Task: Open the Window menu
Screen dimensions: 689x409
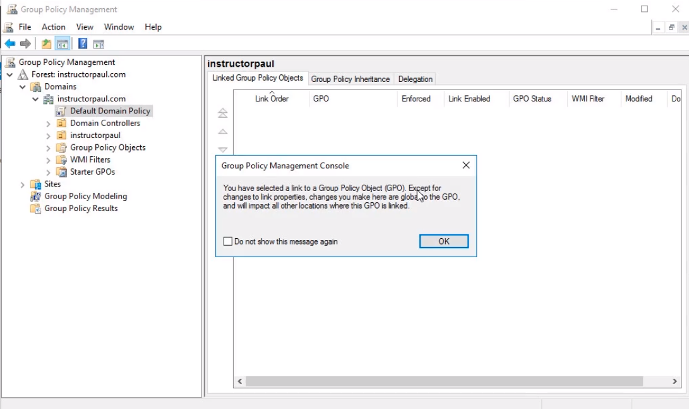Action: pos(119,27)
